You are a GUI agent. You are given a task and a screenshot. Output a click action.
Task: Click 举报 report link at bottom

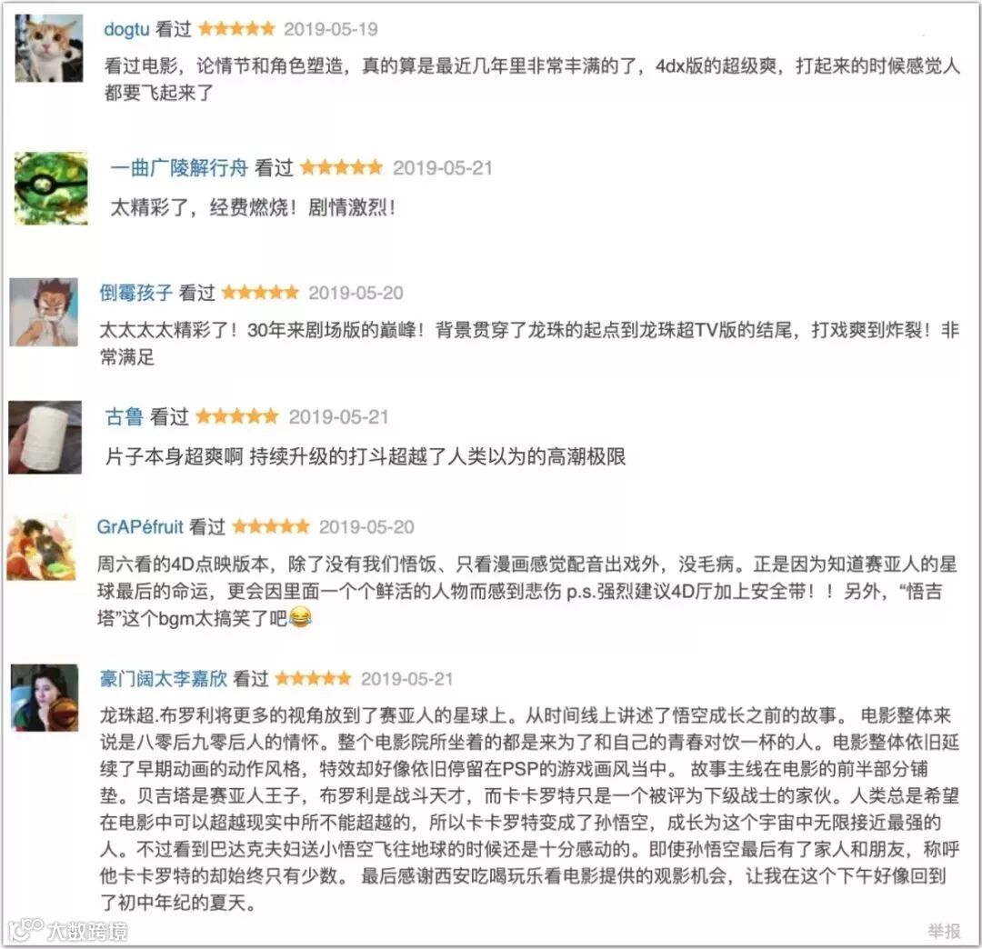tap(944, 931)
